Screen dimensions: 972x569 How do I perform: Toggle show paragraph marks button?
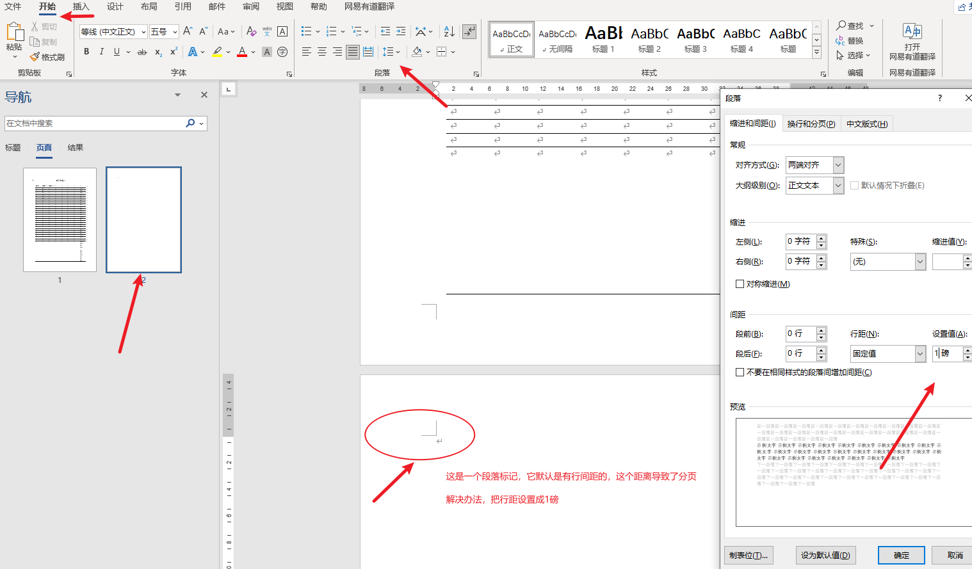[x=469, y=31]
